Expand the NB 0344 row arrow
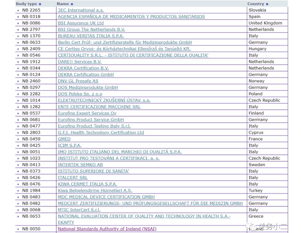 [x=18, y=68]
